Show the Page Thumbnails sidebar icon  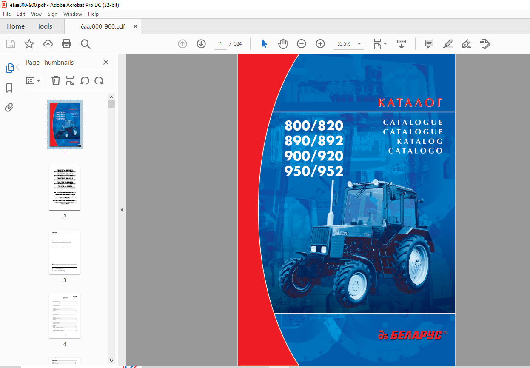[9, 68]
